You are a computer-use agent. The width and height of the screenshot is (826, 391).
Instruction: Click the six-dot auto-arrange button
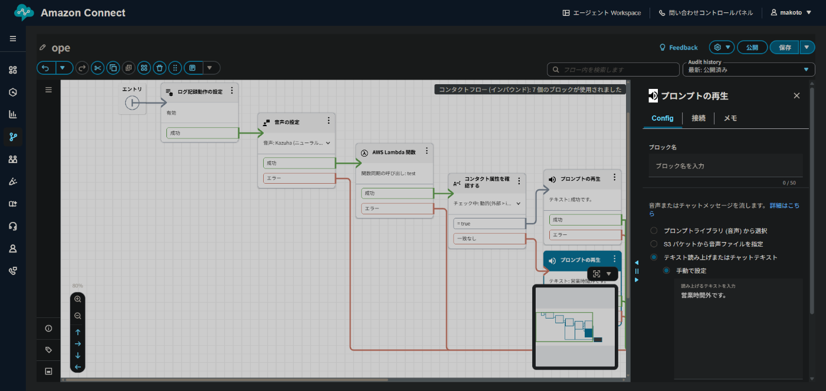point(175,68)
